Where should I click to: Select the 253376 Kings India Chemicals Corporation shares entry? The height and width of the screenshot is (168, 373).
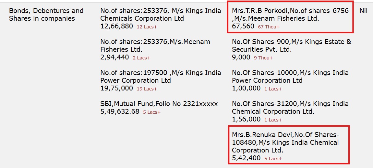tap(161, 15)
